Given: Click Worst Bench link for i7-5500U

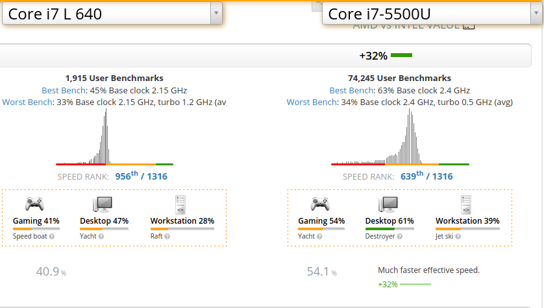Looking at the screenshot, I should [307, 102].
